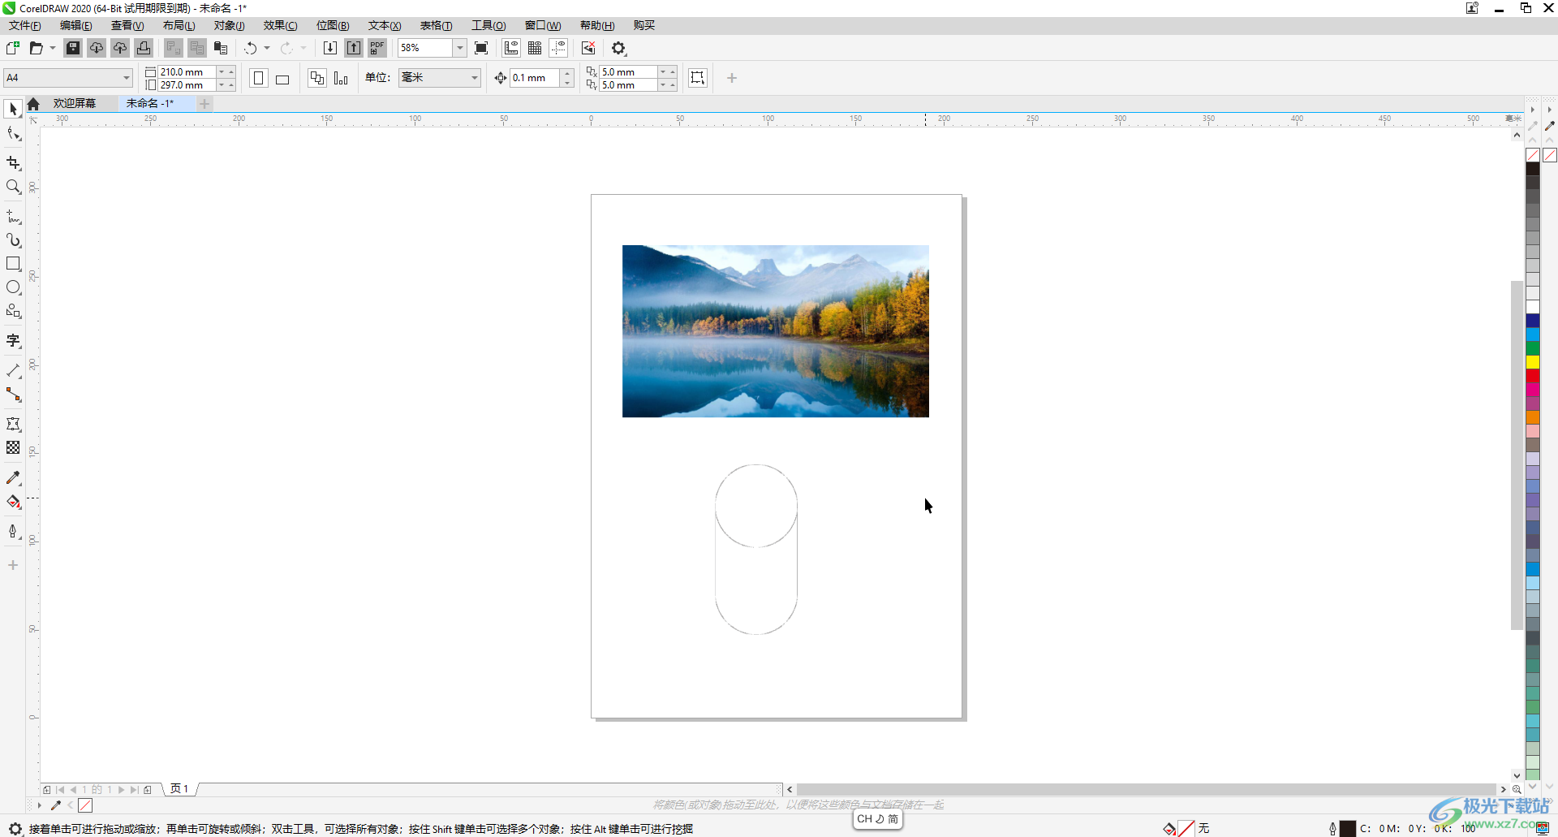The width and height of the screenshot is (1558, 837).
Task: Add a new document tab with plus
Action: coord(204,103)
